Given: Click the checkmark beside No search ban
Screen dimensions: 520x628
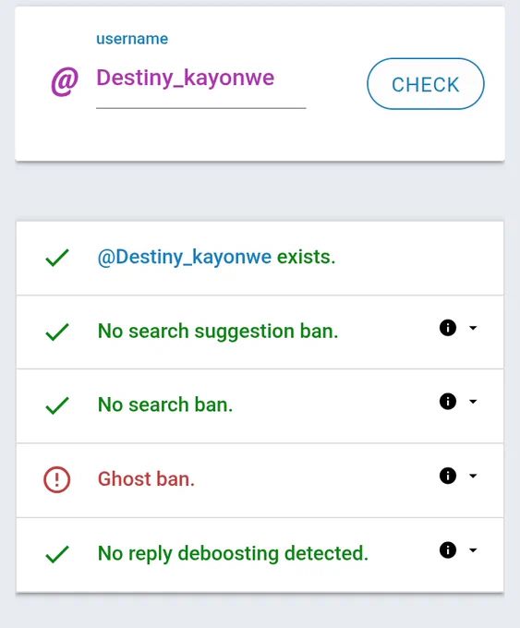Looking at the screenshot, I should (57, 405).
